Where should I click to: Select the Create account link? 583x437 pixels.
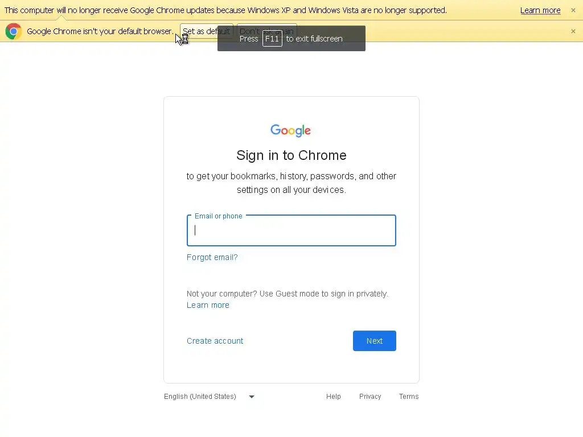pos(215,341)
